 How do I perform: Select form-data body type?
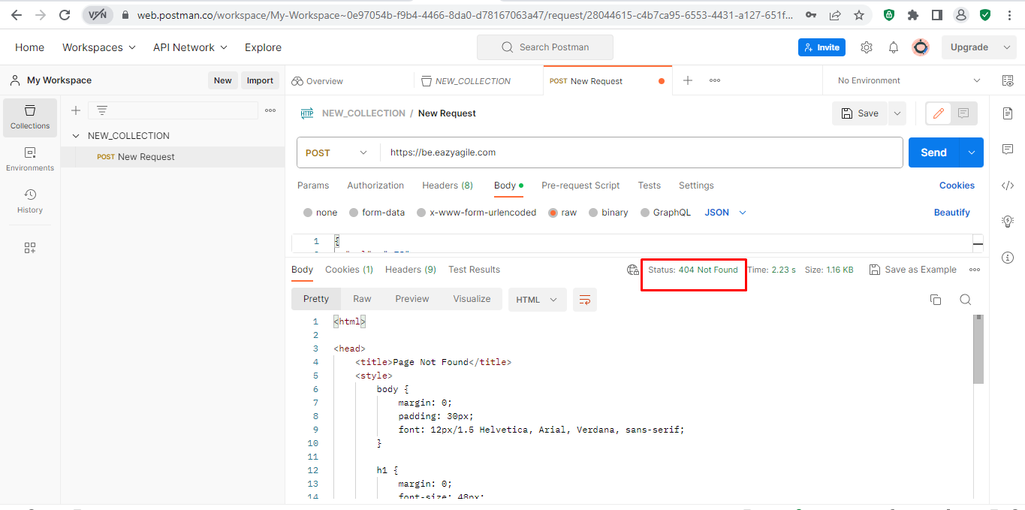coord(354,213)
